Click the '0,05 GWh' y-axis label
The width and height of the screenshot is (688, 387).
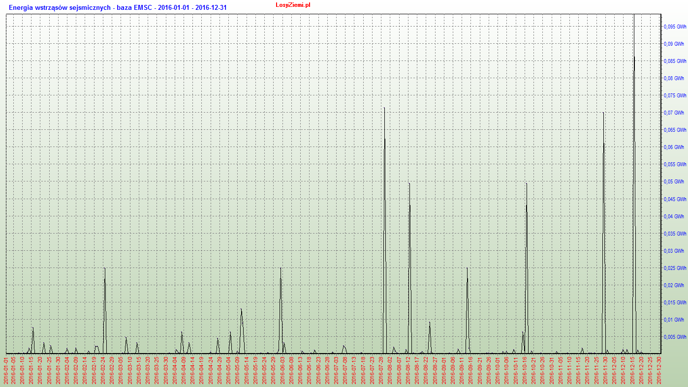pos(675,182)
